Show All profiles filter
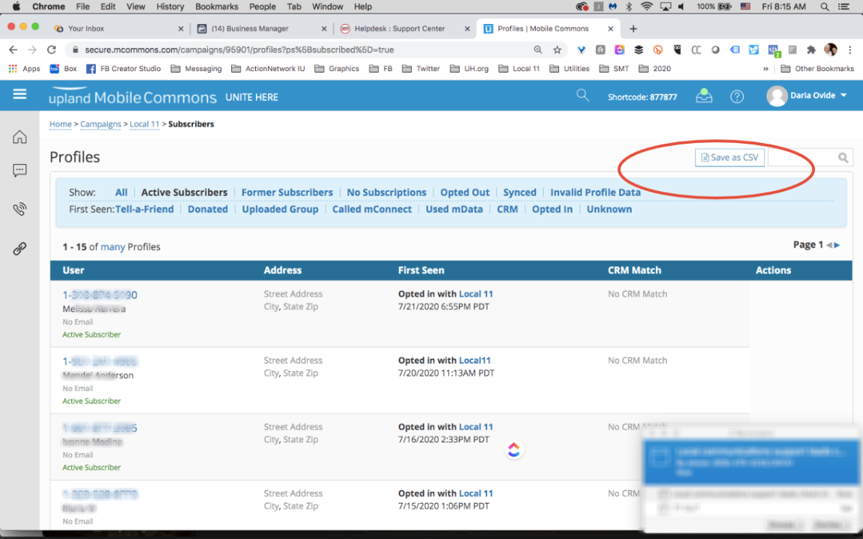The height and width of the screenshot is (539, 863). (x=121, y=192)
